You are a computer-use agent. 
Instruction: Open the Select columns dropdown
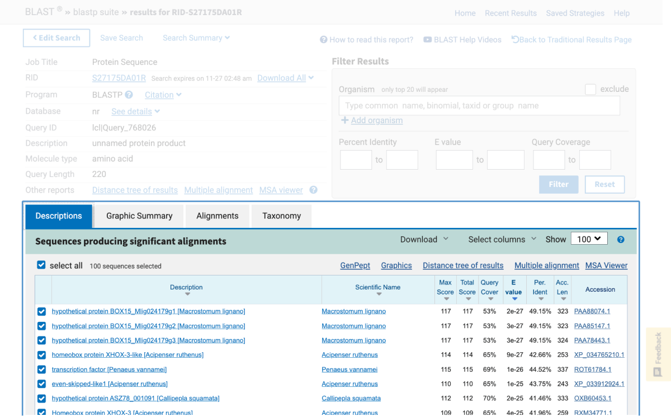pos(502,240)
